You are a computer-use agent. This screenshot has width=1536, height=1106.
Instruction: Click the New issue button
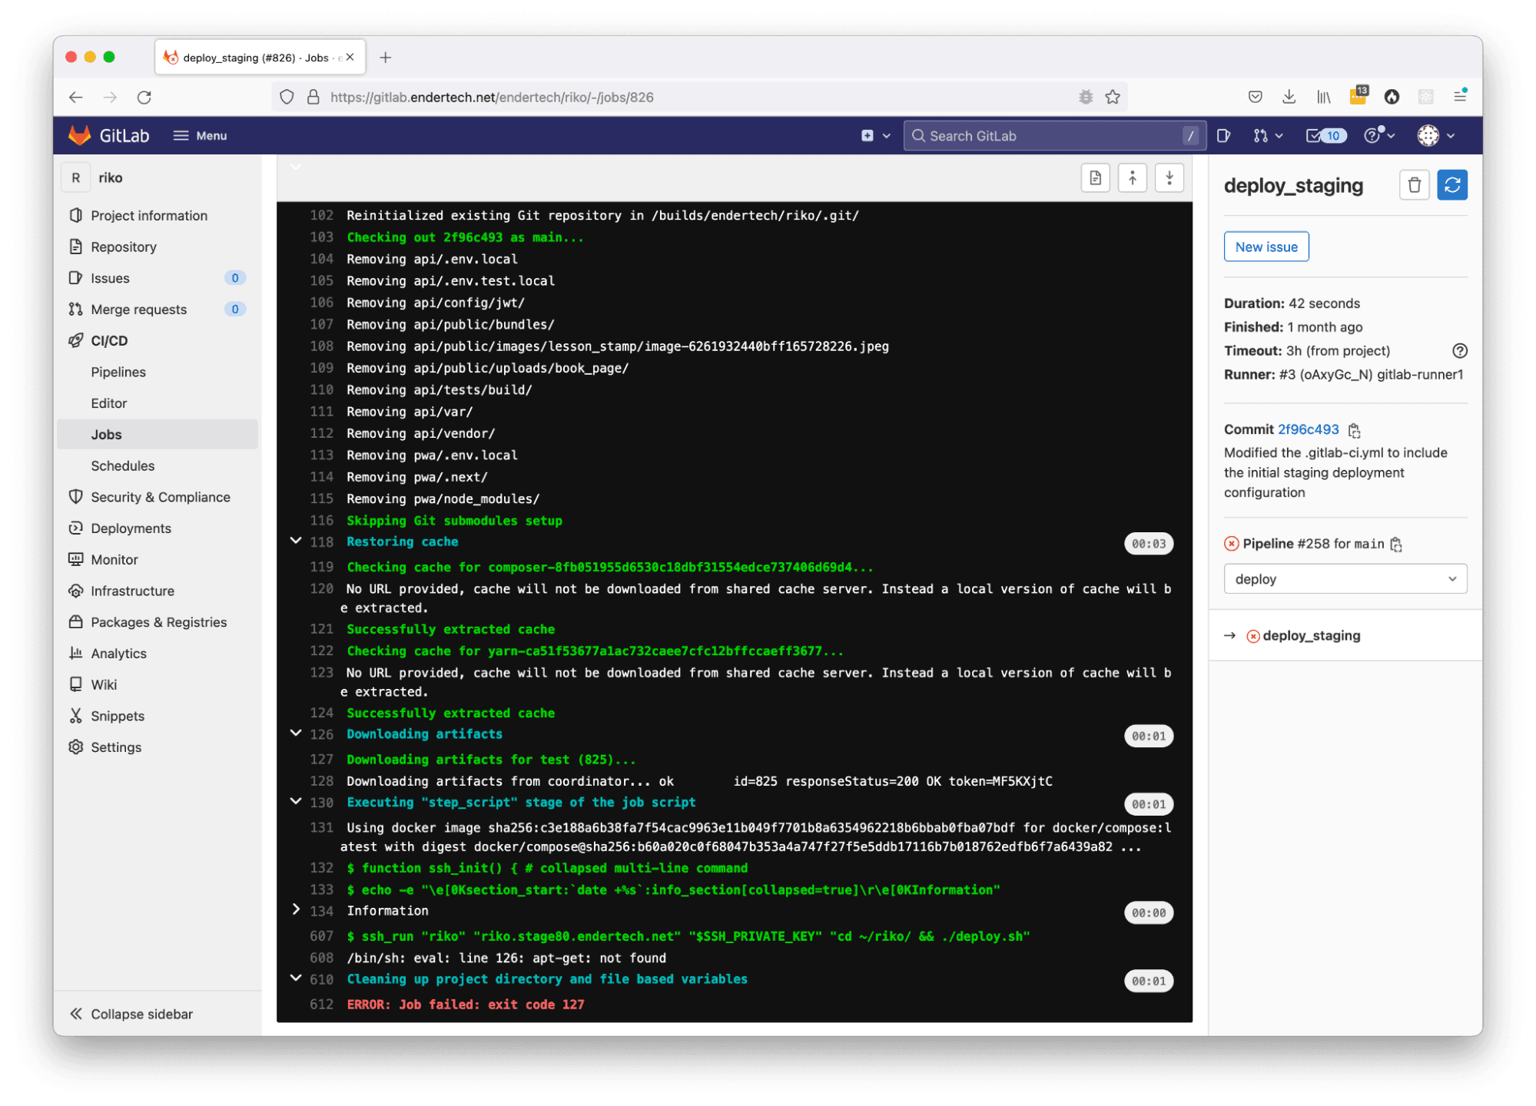click(1266, 247)
